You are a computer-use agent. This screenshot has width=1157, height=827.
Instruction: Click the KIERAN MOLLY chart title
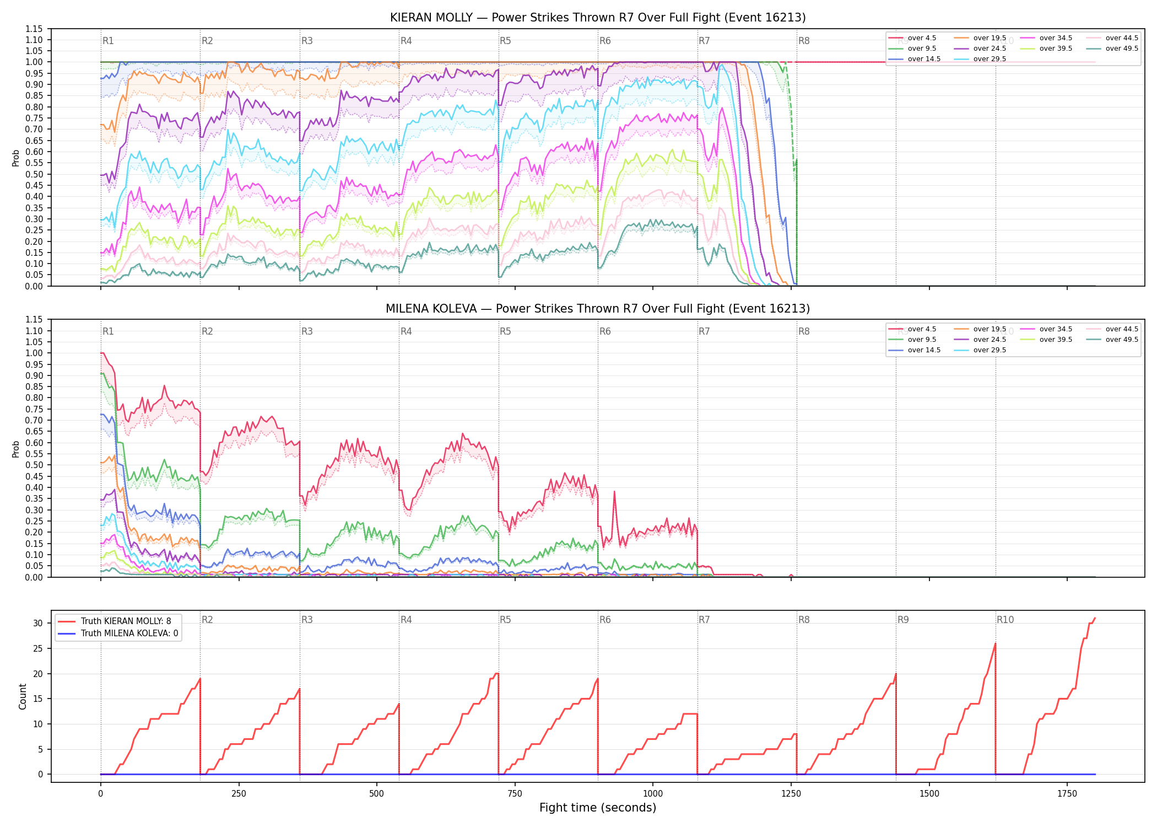(x=598, y=18)
